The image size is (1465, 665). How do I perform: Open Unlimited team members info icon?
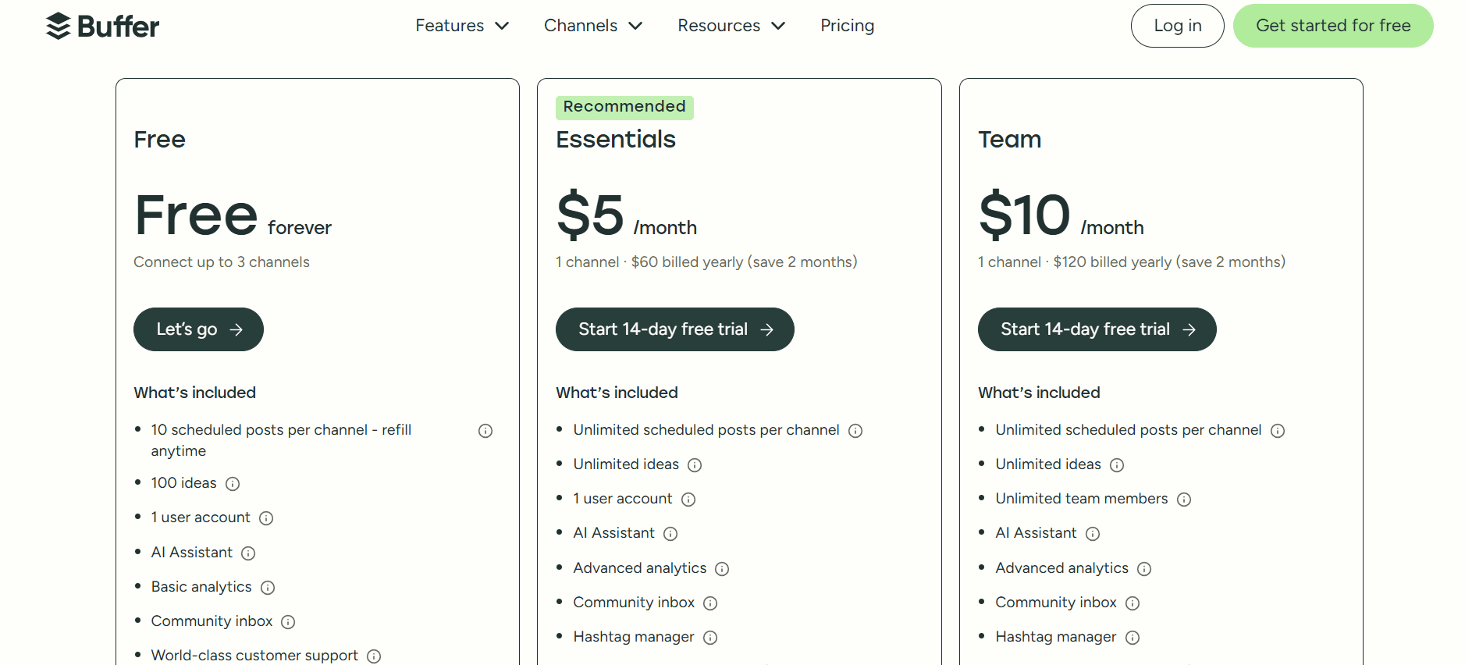click(x=1184, y=500)
